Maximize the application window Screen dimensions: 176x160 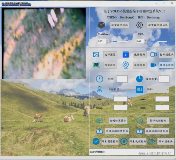click(164, 3)
